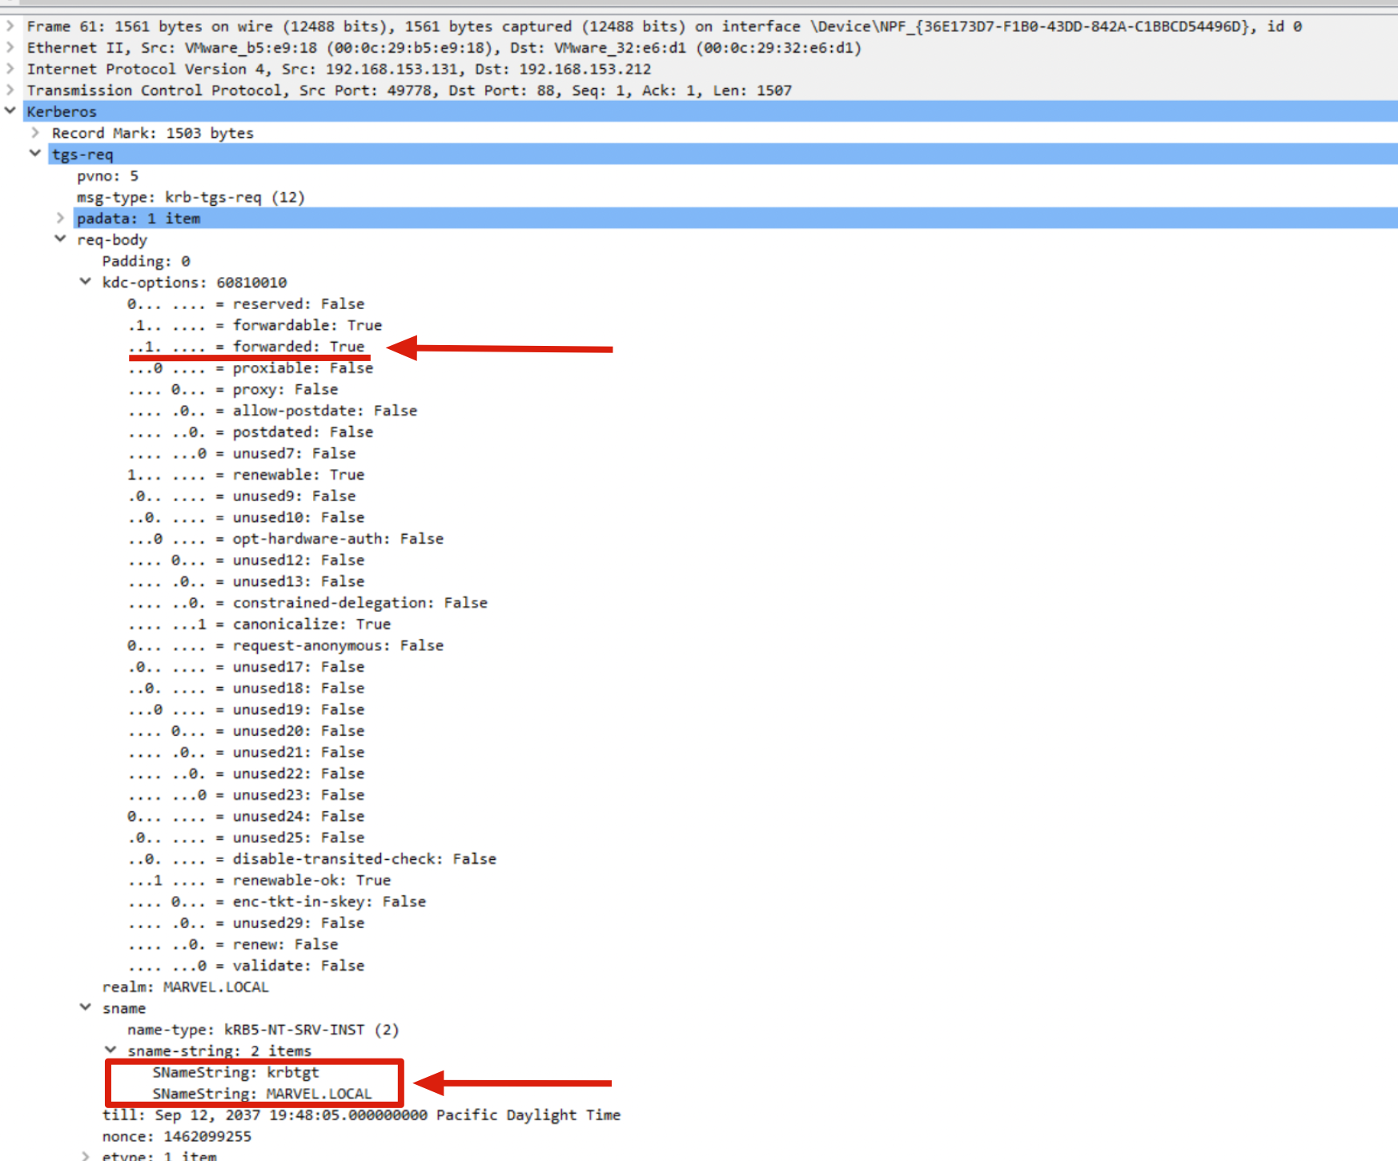Collapse the kdc-options 60810010 flags list

click(86, 282)
